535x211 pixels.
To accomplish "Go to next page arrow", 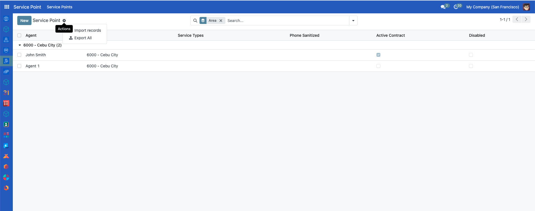I will click(x=526, y=19).
